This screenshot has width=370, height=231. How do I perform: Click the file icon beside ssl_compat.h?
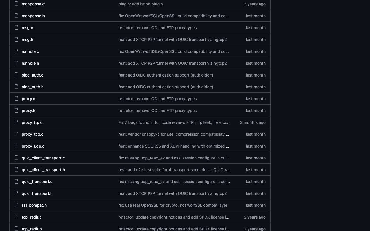pos(16,205)
